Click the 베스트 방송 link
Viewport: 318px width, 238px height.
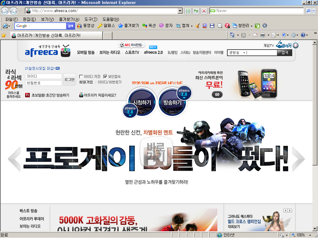[x=28, y=211]
